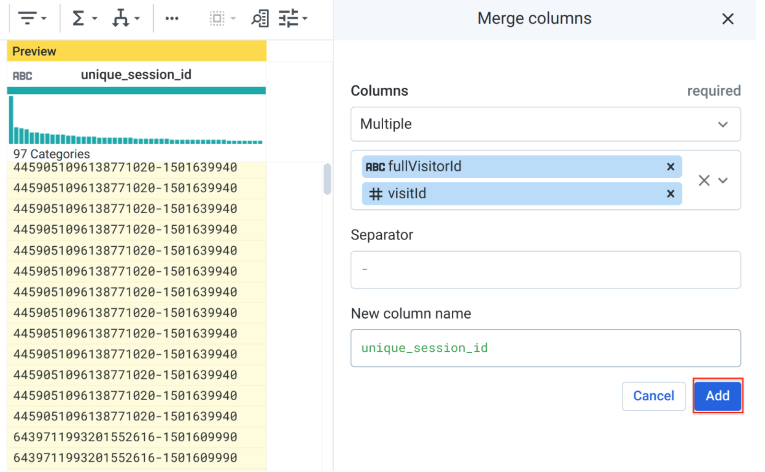Open the ellipsis more-options toolbar icon
Image resolution: width=765 pixels, height=472 pixels.
[172, 18]
